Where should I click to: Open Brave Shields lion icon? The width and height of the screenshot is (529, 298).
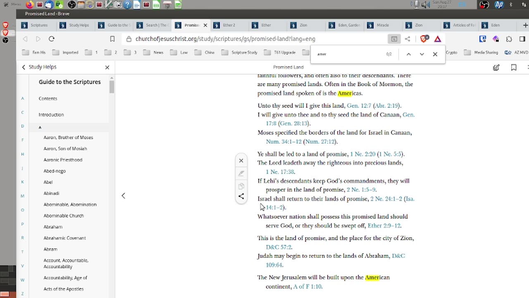click(x=424, y=39)
